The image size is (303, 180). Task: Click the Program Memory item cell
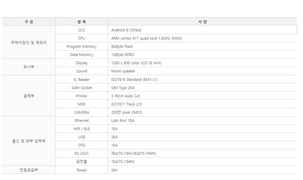pos(81,46)
